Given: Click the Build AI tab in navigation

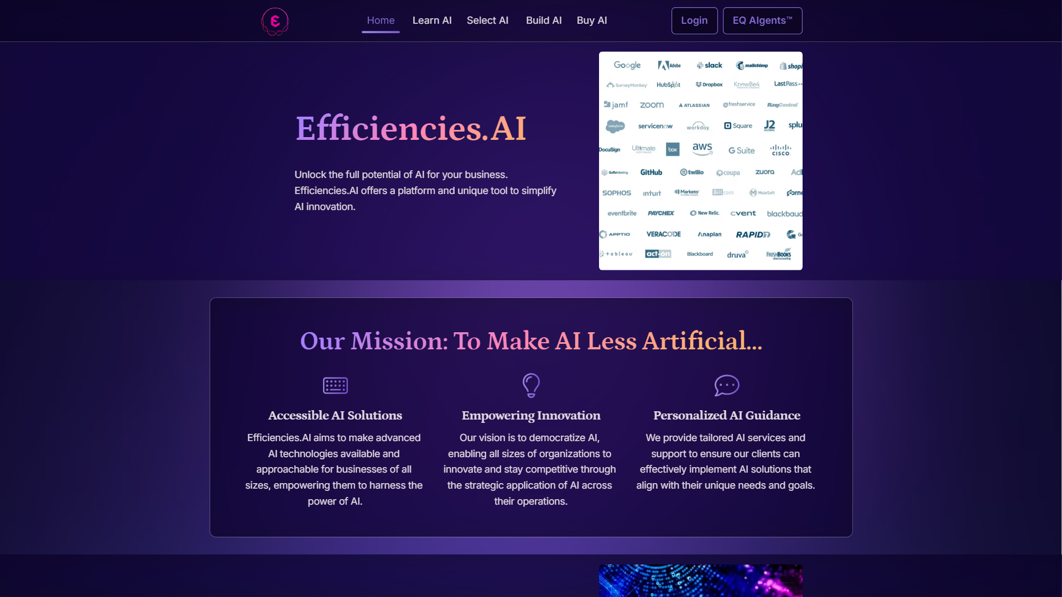Looking at the screenshot, I should tap(543, 20).
